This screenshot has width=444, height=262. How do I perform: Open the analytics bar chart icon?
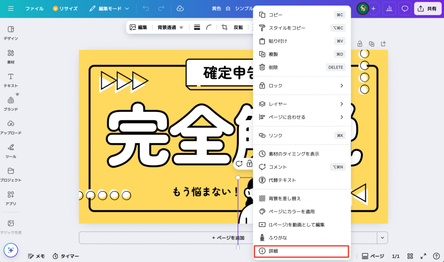389,9
